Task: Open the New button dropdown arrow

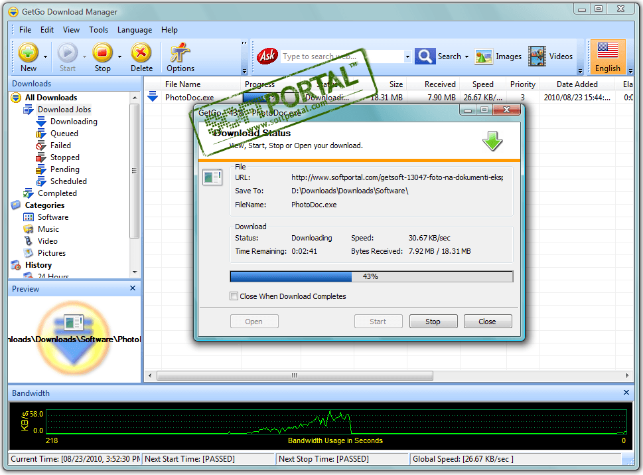Action: [45, 56]
